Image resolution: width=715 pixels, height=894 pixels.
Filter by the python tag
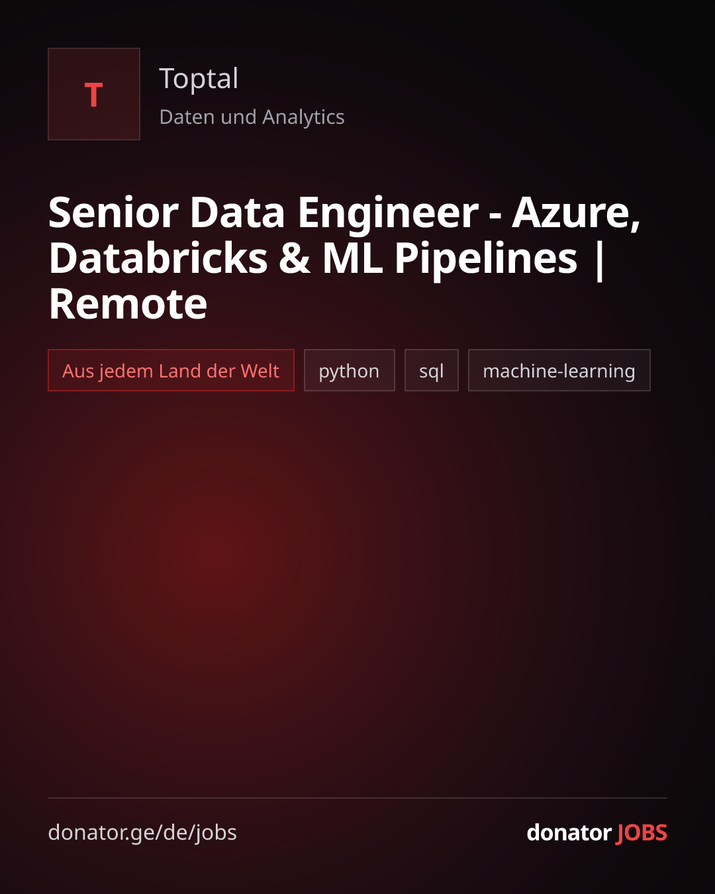(350, 370)
